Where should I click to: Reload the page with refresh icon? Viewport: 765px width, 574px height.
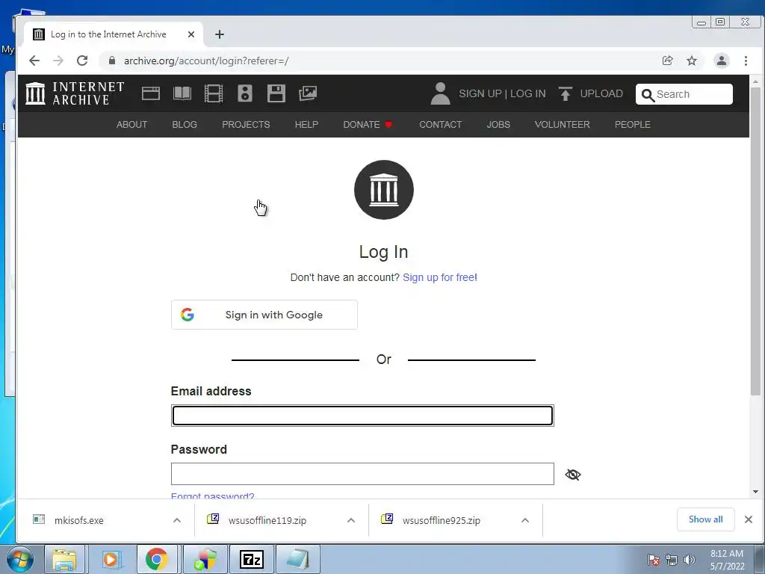[x=82, y=61]
